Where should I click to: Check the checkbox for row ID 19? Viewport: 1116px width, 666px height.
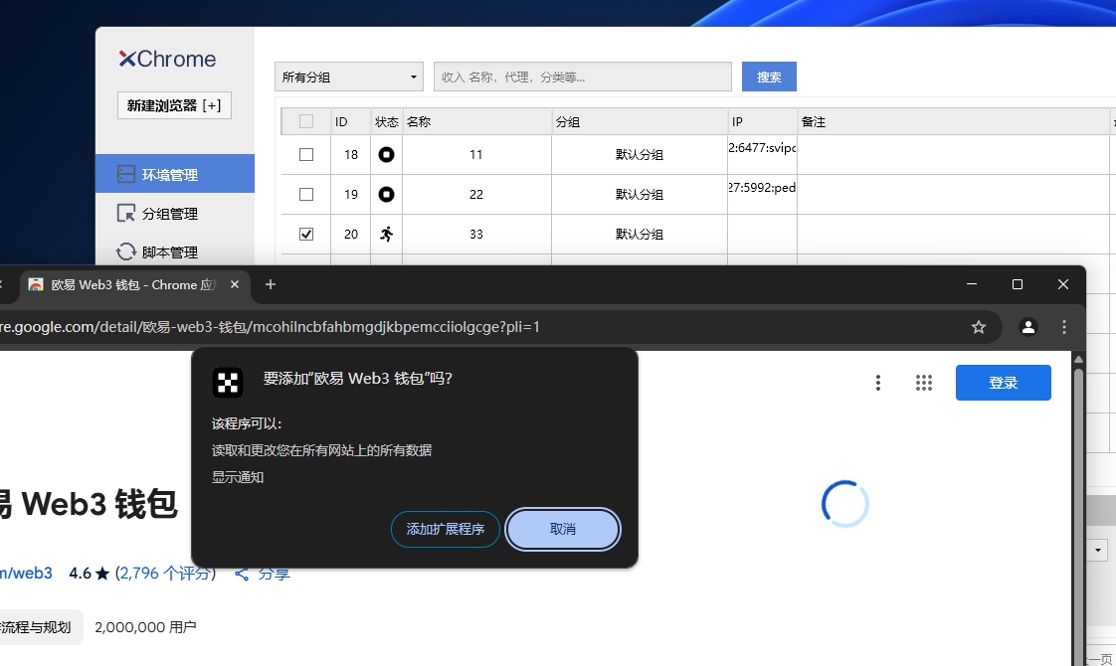tap(306, 194)
